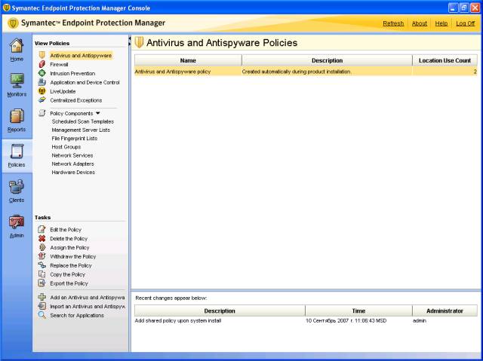Open Hardware Devices component
The height and width of the screenshot is (361, 483).
tap(73, 172)
